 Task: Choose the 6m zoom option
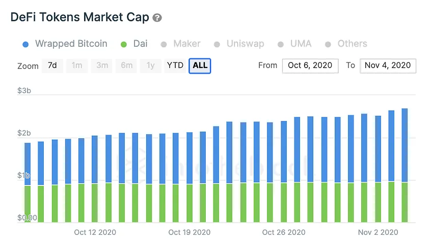(x=126, y=66)
